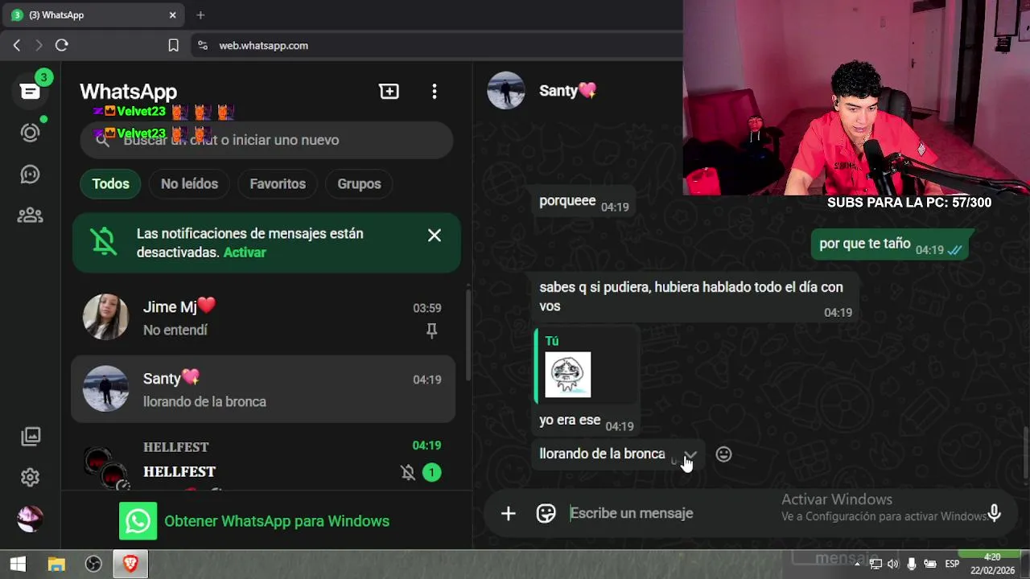Image resolution: width=1030 pixels, height=579 pixels.
Task: Reload the WhatsApp web page
Action: coord(62,46)
